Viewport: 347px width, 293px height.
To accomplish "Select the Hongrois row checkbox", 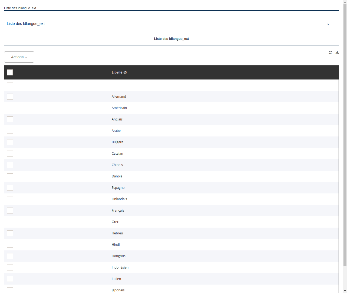I will 10,256.
